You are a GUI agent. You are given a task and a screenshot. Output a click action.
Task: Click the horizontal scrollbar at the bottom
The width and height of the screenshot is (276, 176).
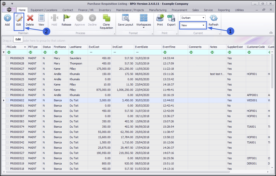point(118,172)
